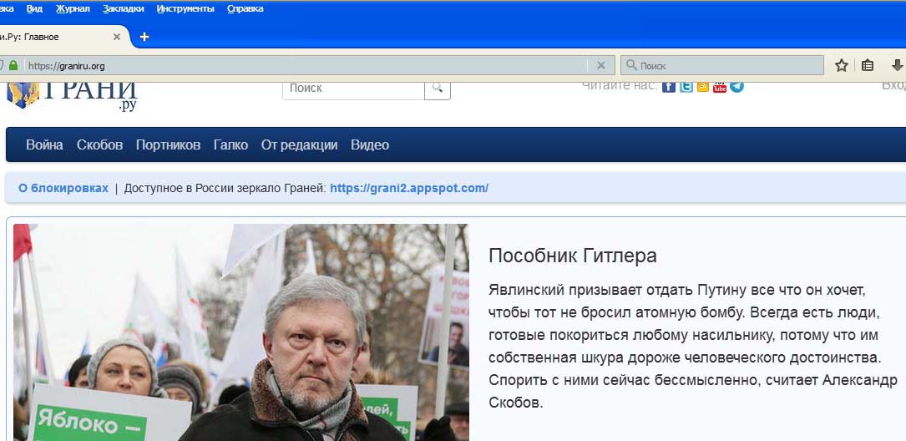This screenshot has width=906, height=441.
Task: Open a new browser tab
Action: click(144, 37)
